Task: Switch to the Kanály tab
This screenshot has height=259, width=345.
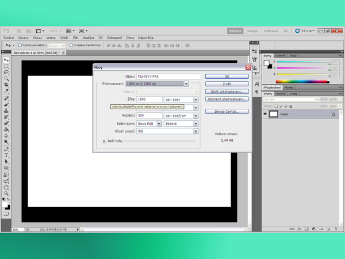Action: click(x=282, y=93)
